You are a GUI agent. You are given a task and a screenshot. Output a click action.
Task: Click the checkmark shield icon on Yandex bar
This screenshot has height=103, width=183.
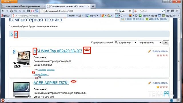[117, 15]
